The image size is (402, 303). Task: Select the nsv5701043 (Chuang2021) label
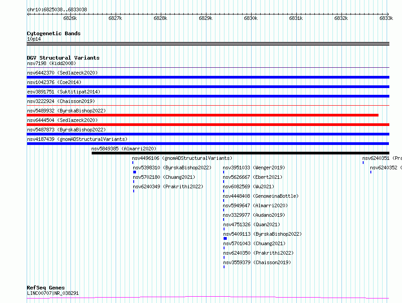click(254, 243)
